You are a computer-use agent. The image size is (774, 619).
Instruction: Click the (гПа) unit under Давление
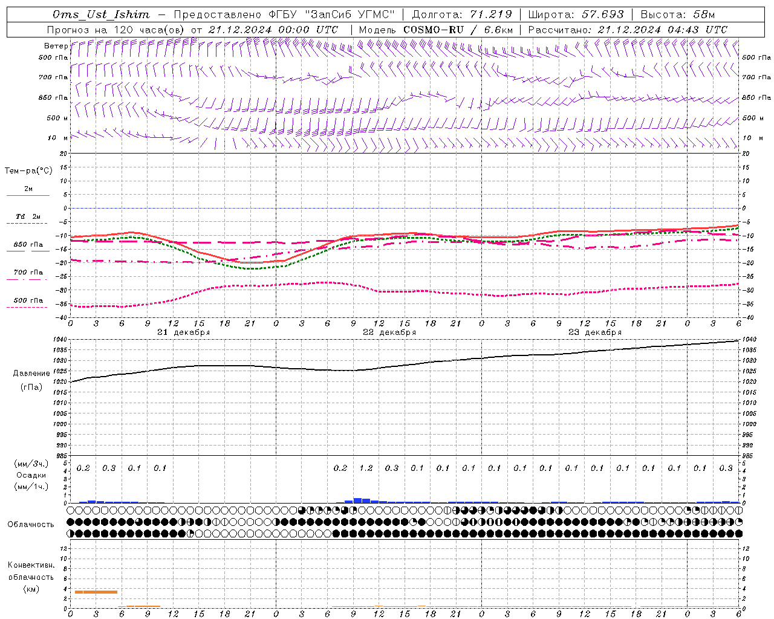pyautogui.click(x=31, y=387)
